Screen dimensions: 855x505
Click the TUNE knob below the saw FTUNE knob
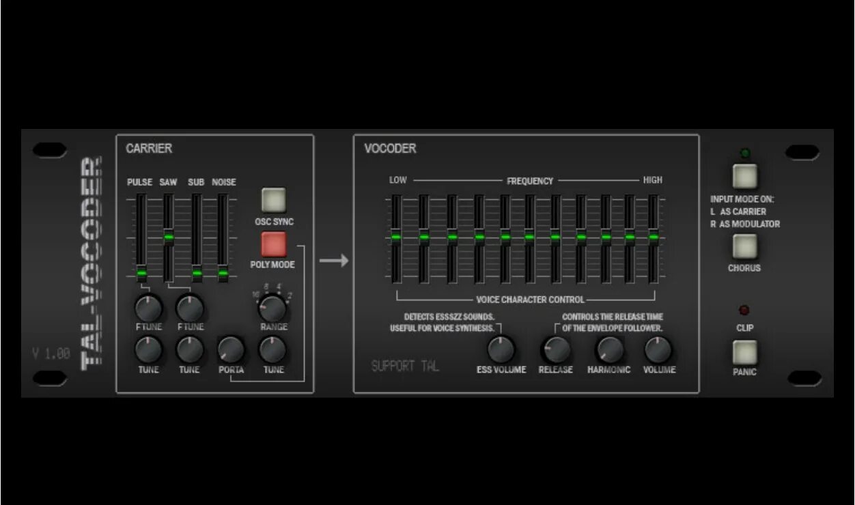[190, 350]
